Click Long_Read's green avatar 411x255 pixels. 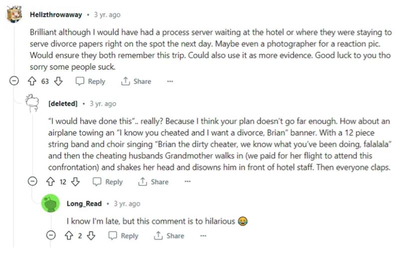[x=51, y=204]
